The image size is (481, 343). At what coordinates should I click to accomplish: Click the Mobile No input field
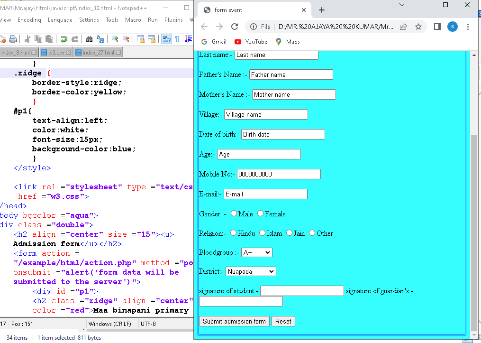[x=279, y=174]
